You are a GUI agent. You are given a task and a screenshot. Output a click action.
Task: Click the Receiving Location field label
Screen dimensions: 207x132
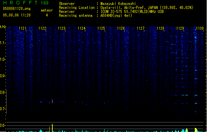[x=77, y=8]
